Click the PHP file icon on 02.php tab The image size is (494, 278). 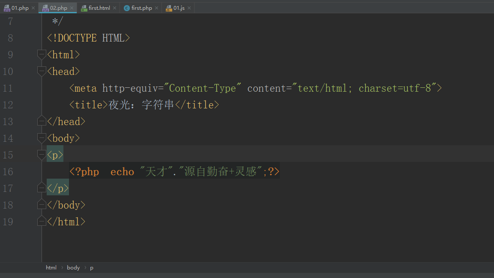(45, 7)
